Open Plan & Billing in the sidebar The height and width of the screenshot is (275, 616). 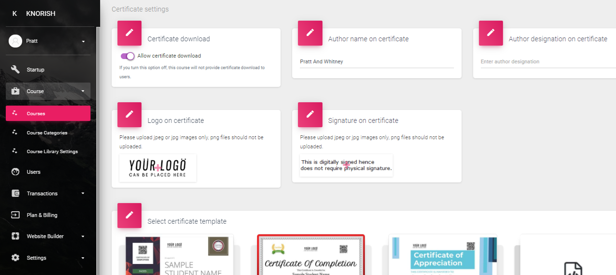(x=48, y=215)
